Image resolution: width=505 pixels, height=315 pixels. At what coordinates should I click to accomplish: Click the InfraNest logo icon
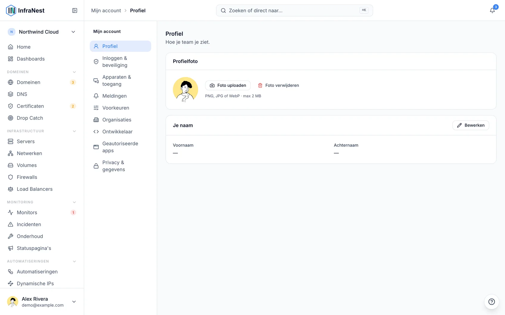(x=11, y=10)
